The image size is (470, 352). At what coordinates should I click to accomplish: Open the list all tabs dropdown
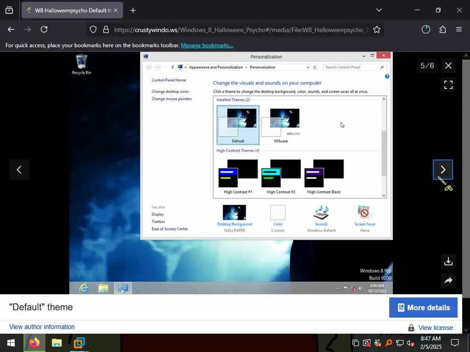379,10
